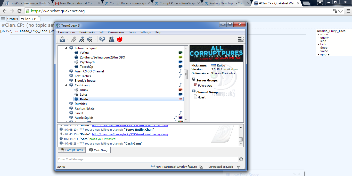This screenshot has height=176, width=352.
Task: Click the Channel Group section icon
Action: pyautogui.click(x=194, y=91)
